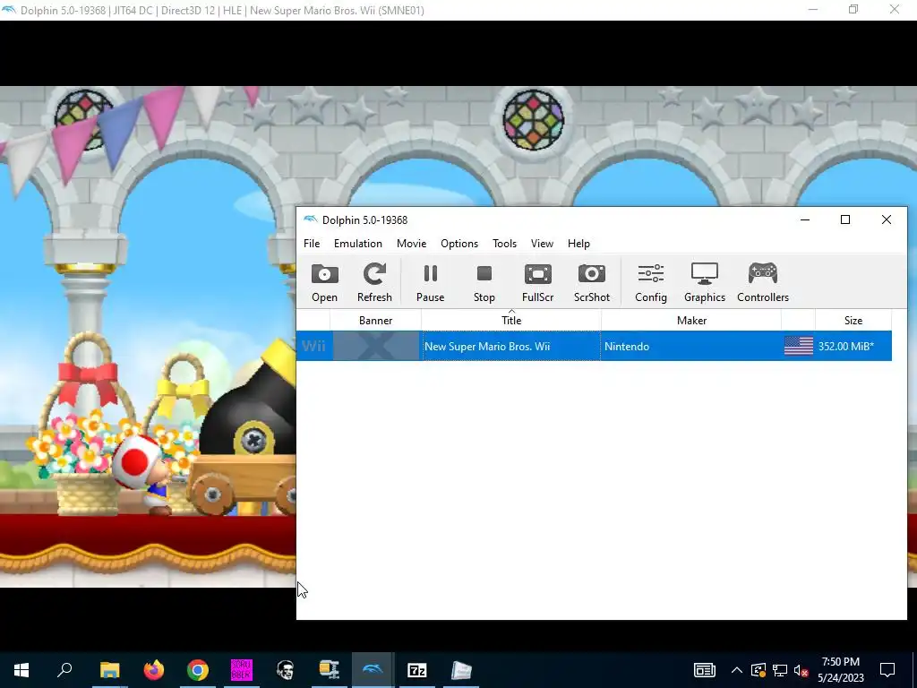Viewport: 917px width, 688px height.
Task: Open the View menu
Action: [542, 244]
